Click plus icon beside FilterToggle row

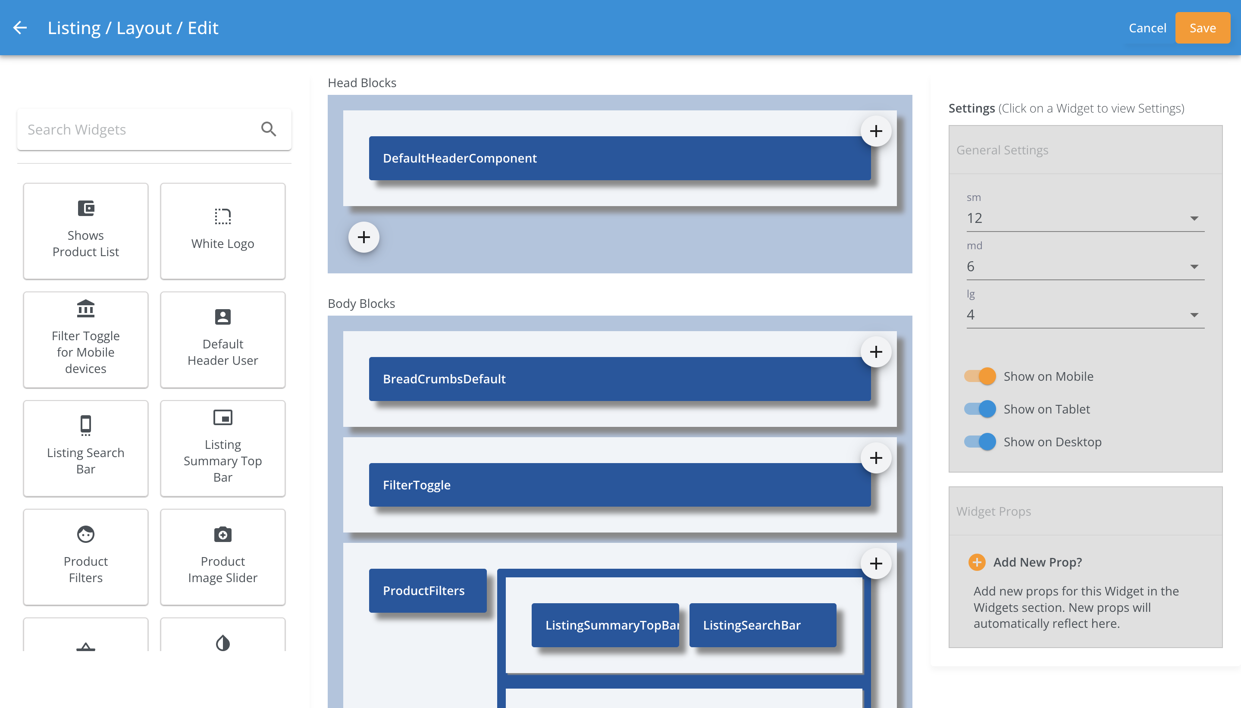876,458
